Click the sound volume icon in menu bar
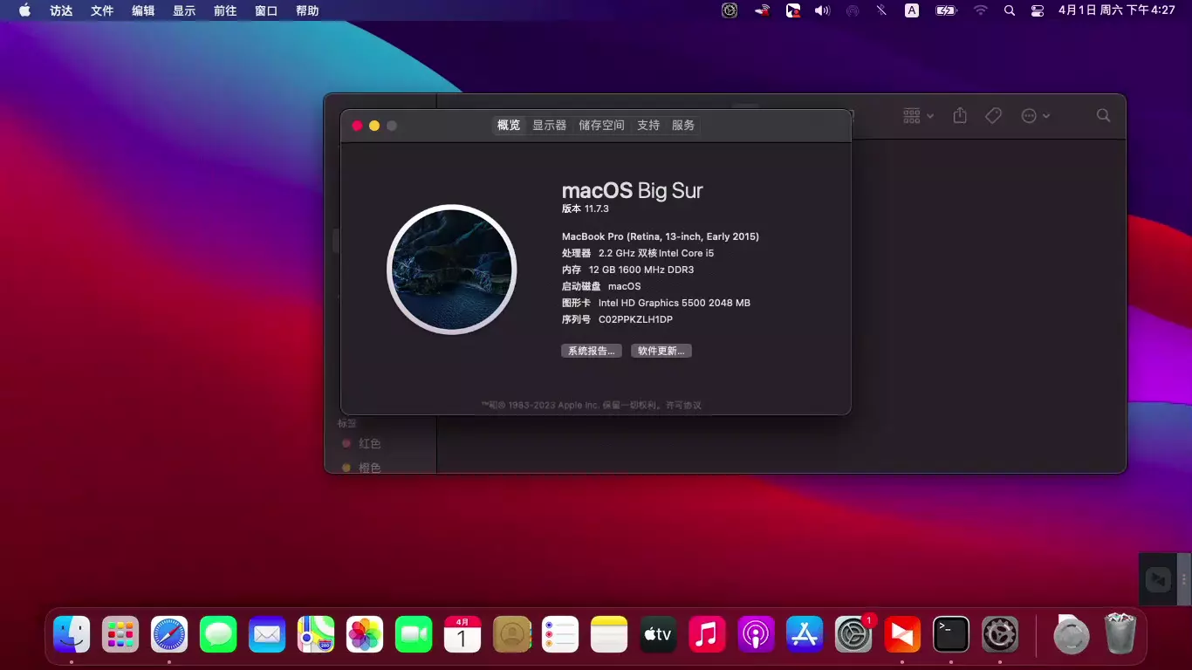The image size is (1192, 670). click(x=821, y=10)
